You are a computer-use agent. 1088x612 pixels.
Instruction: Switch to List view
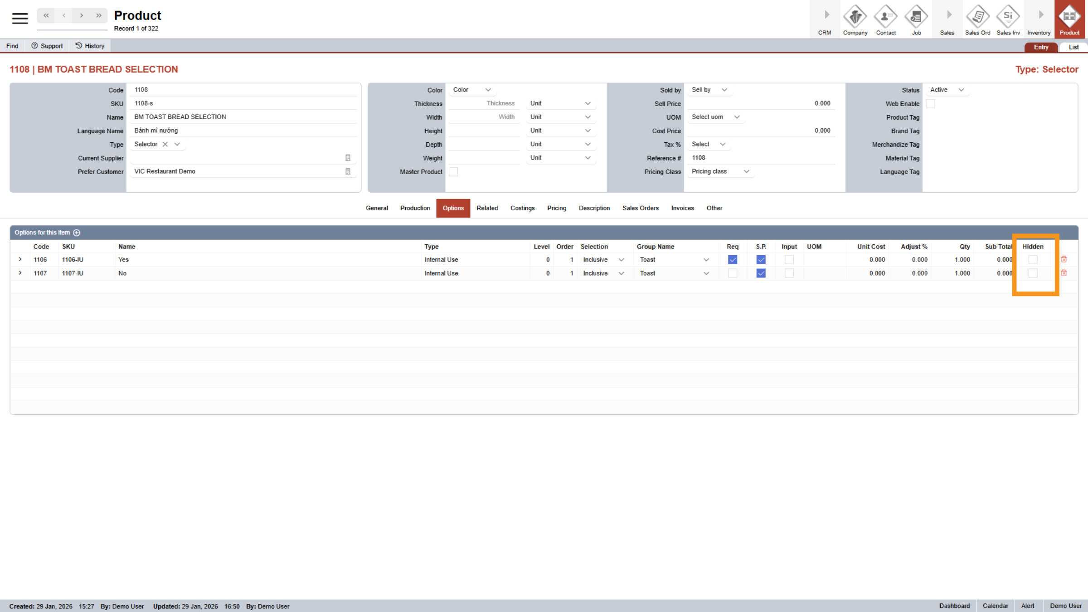point(1073,47)
